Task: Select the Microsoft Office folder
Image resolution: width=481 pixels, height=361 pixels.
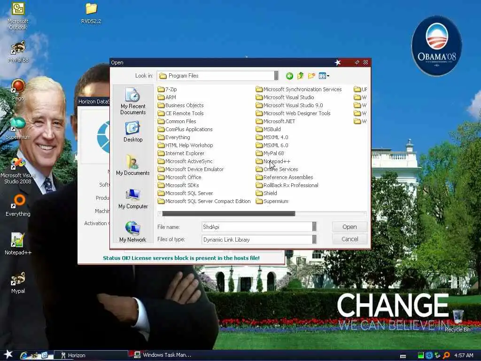Action: (179, 177)
